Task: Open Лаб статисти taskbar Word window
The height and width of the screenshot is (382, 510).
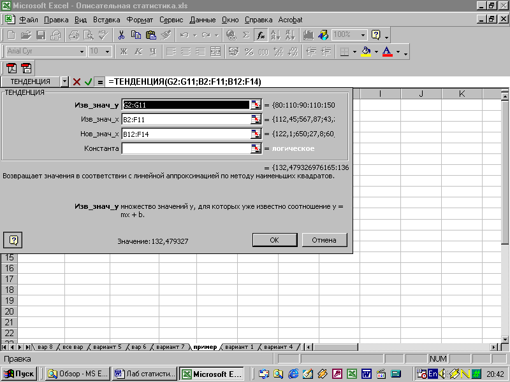Action: click(145, 374)
